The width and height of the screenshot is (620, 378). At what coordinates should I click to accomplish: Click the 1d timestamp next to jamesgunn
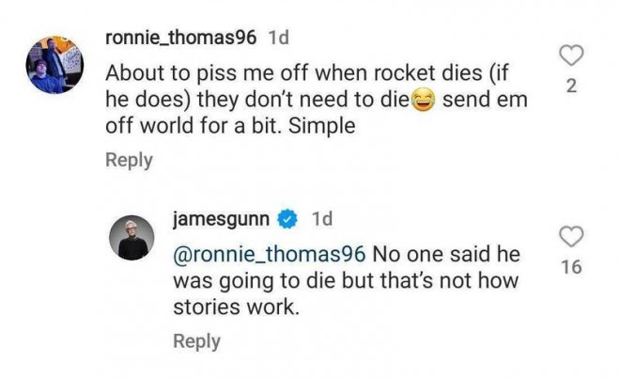[321, 219]
